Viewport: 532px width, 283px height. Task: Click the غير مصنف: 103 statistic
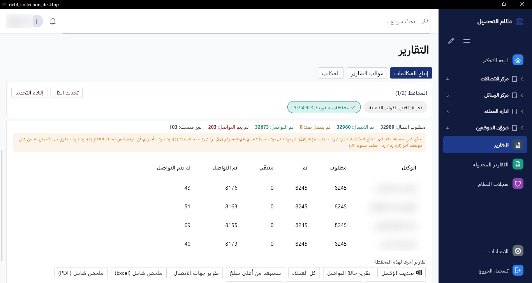point(185,127)
